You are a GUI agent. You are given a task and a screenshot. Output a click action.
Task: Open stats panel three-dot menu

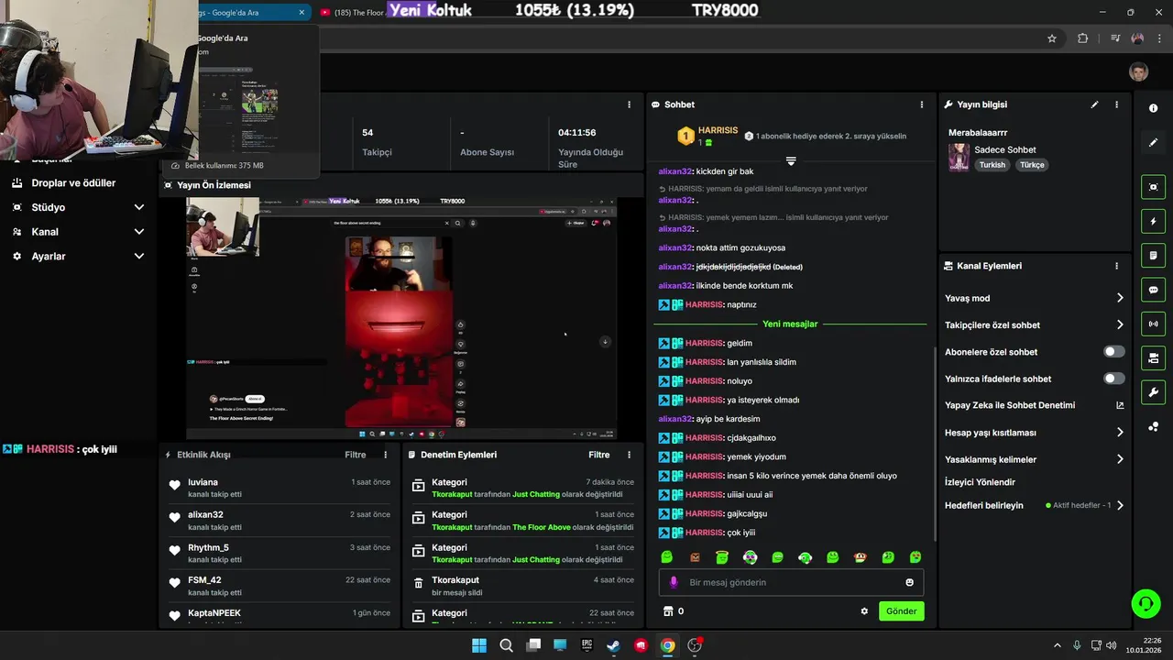[x=629, y=104]
